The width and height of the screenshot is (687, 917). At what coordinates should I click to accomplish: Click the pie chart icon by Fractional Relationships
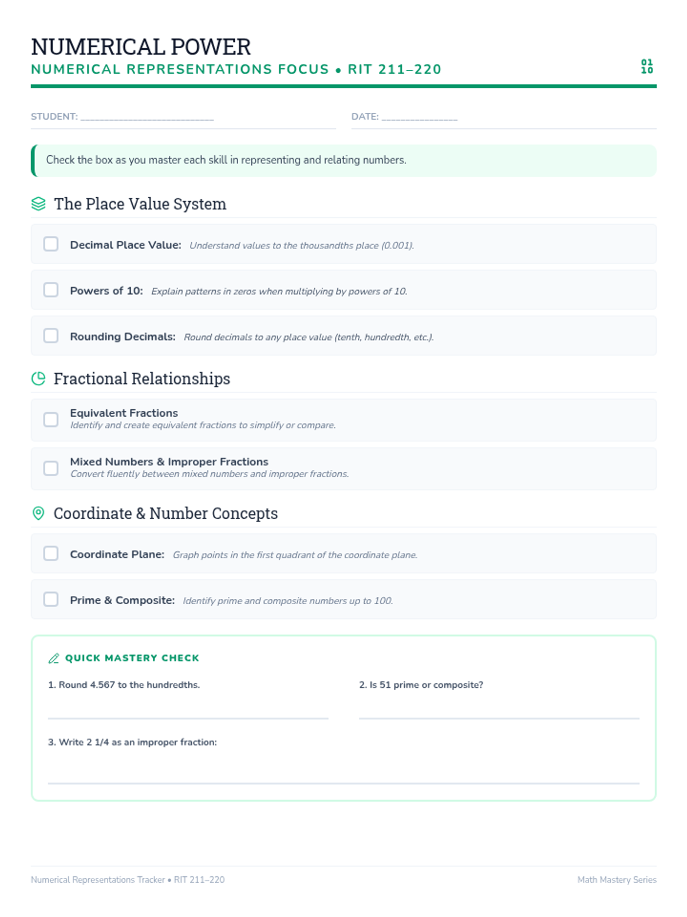tap(38, 379)
